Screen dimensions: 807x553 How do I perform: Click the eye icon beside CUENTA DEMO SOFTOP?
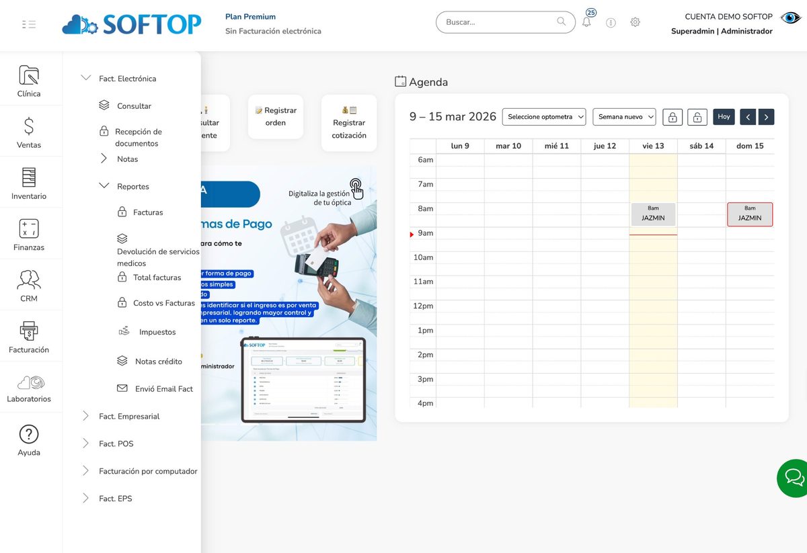[790, 17]
